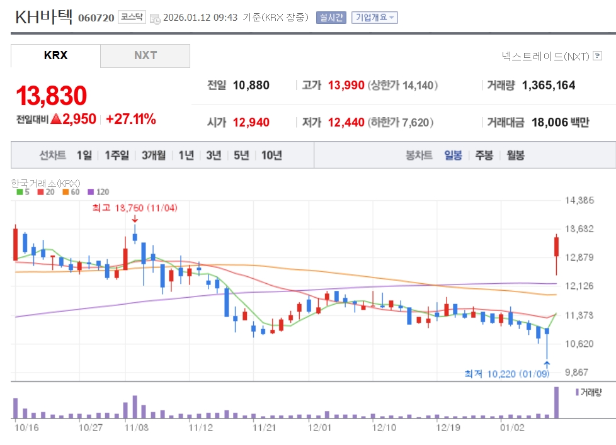Click the 거래량 volume legend label

tap(588, 392)
